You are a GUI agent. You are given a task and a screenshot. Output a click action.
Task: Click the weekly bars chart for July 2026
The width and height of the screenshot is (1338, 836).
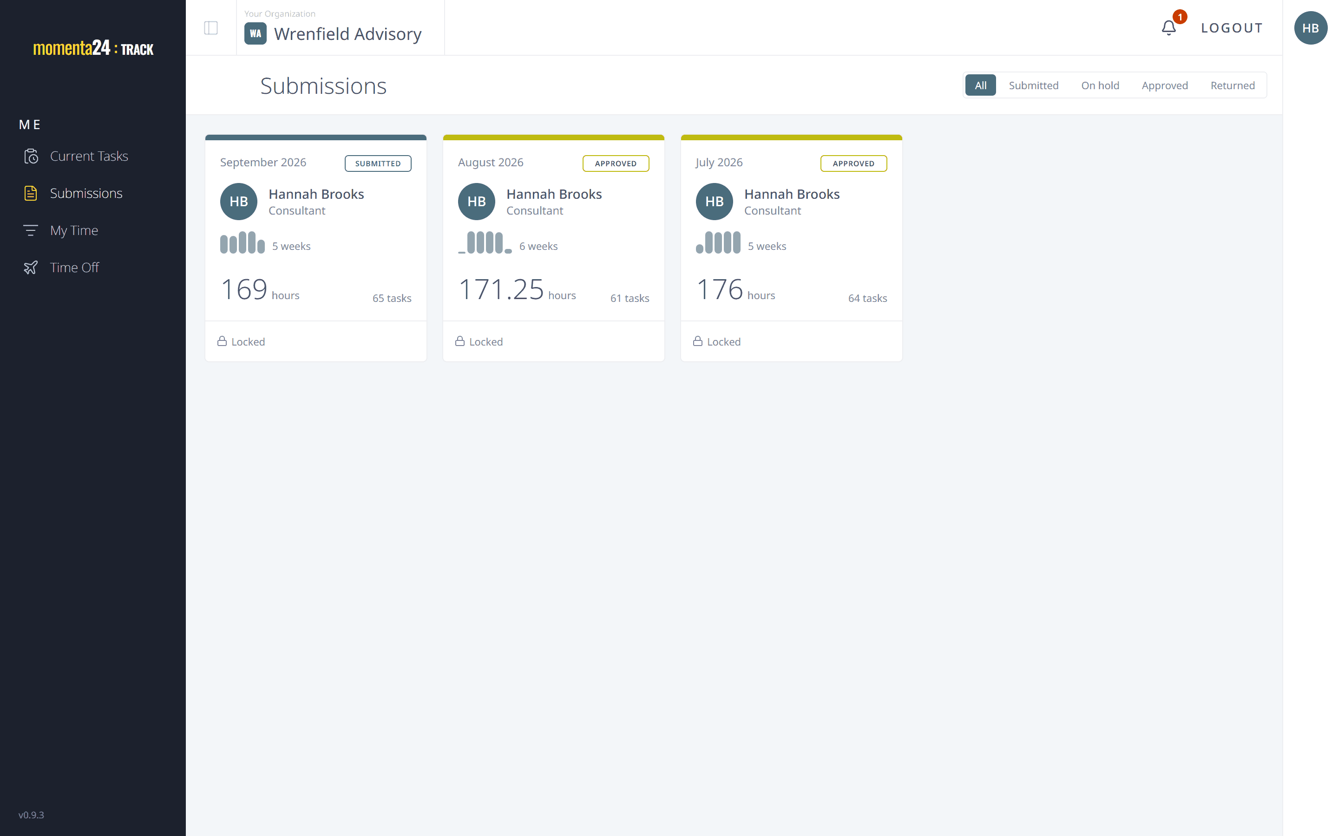pyautogui.click(x=718, y=243)
